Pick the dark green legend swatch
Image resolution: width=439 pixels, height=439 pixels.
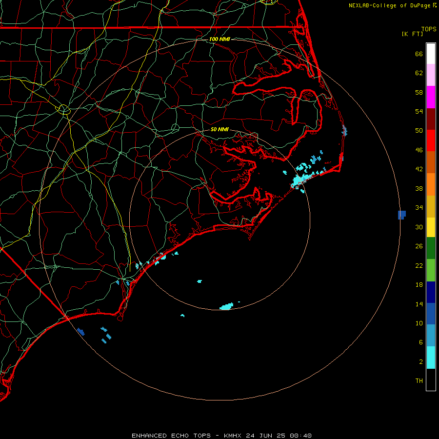coord(431,248)
